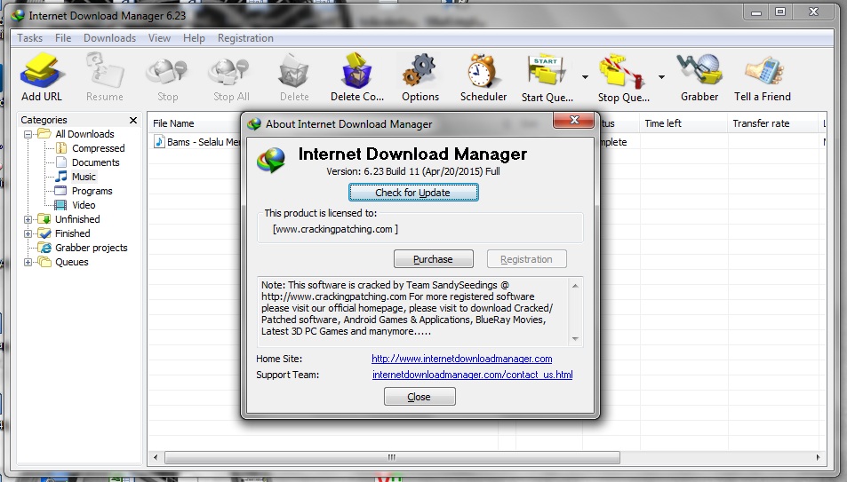Click the Music note category icon
Image resolution: width=847 pixels, height=482 pixels.
click(61, 176)
